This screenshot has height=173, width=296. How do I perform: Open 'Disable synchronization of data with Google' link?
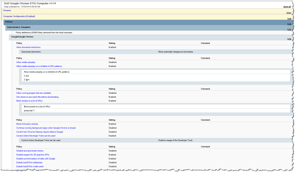[36, 159]
